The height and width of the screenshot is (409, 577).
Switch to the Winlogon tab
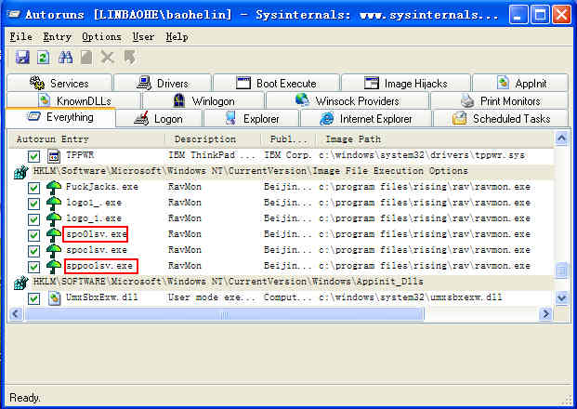click(x=203, y=100)
